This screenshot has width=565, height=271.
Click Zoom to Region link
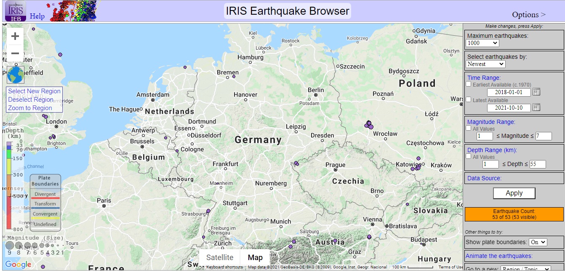[30, 108]
